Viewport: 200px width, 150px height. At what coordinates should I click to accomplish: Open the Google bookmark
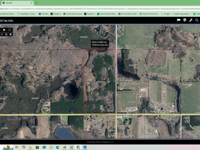click(165, 14)
